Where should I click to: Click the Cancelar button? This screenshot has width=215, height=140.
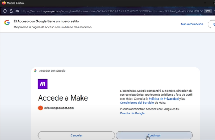[76, 135]
